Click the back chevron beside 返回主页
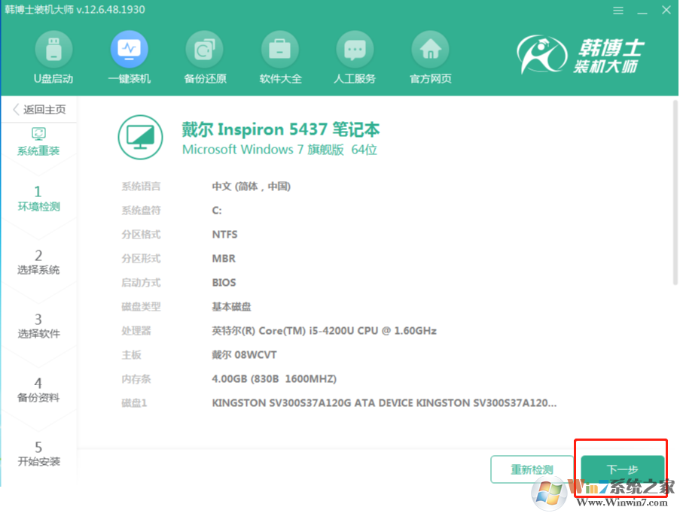 pyautogui.click(x=14, y=109)
